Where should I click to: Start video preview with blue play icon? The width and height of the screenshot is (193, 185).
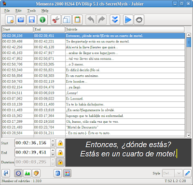pos(128,20)
